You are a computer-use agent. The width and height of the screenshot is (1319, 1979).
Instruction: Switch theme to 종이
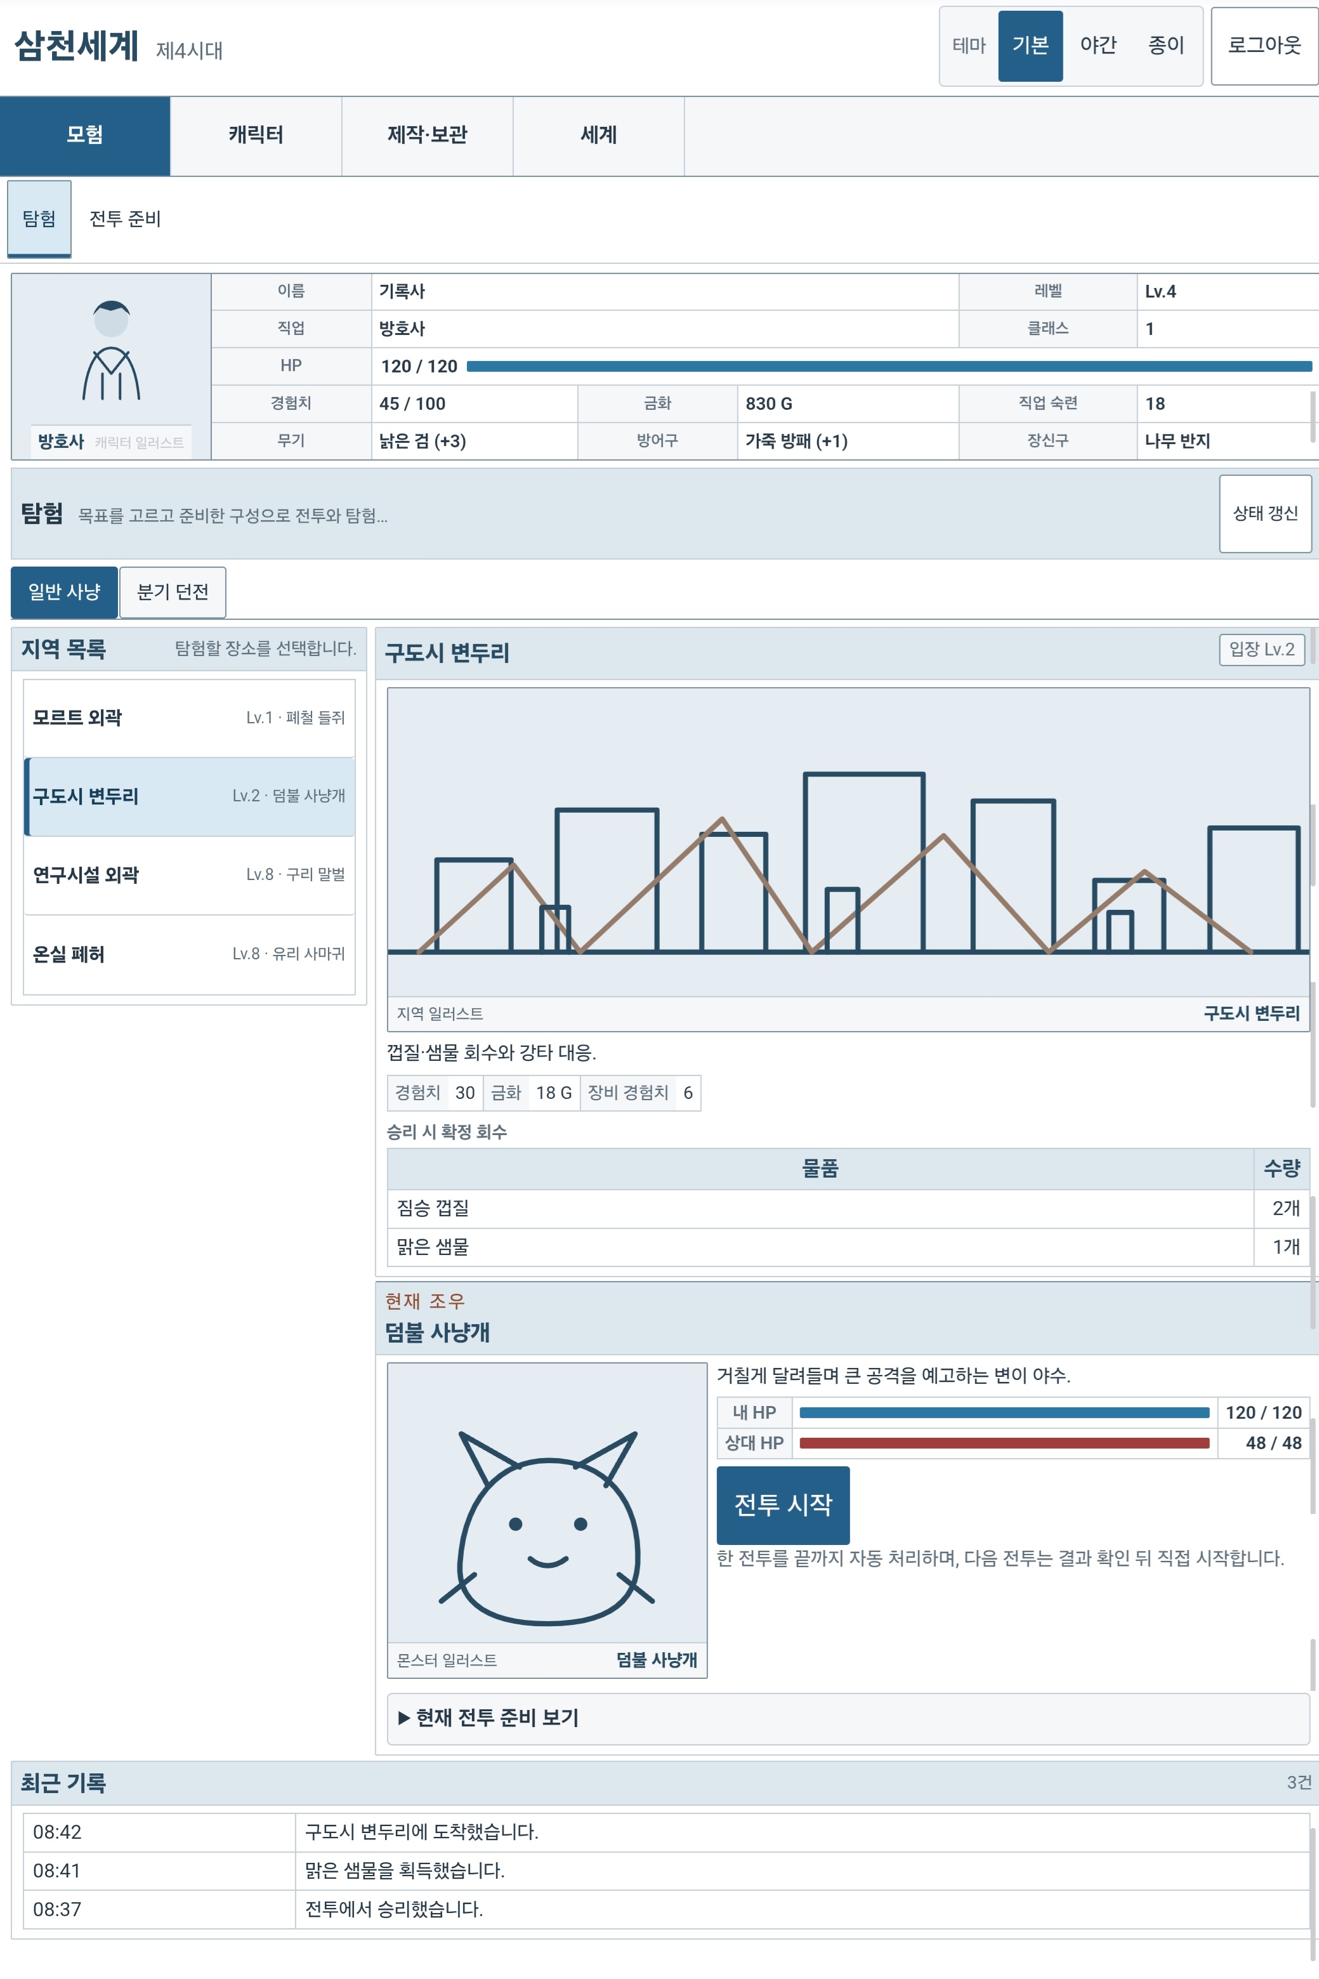(x=1166, y=46)
